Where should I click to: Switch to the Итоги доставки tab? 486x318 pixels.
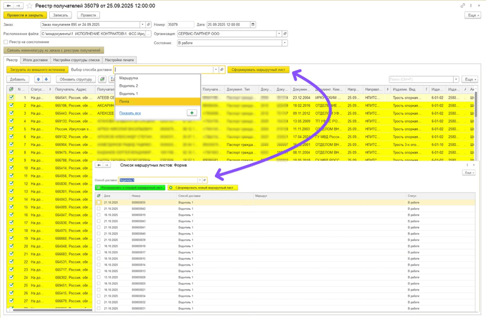click(x=35, y=60)
